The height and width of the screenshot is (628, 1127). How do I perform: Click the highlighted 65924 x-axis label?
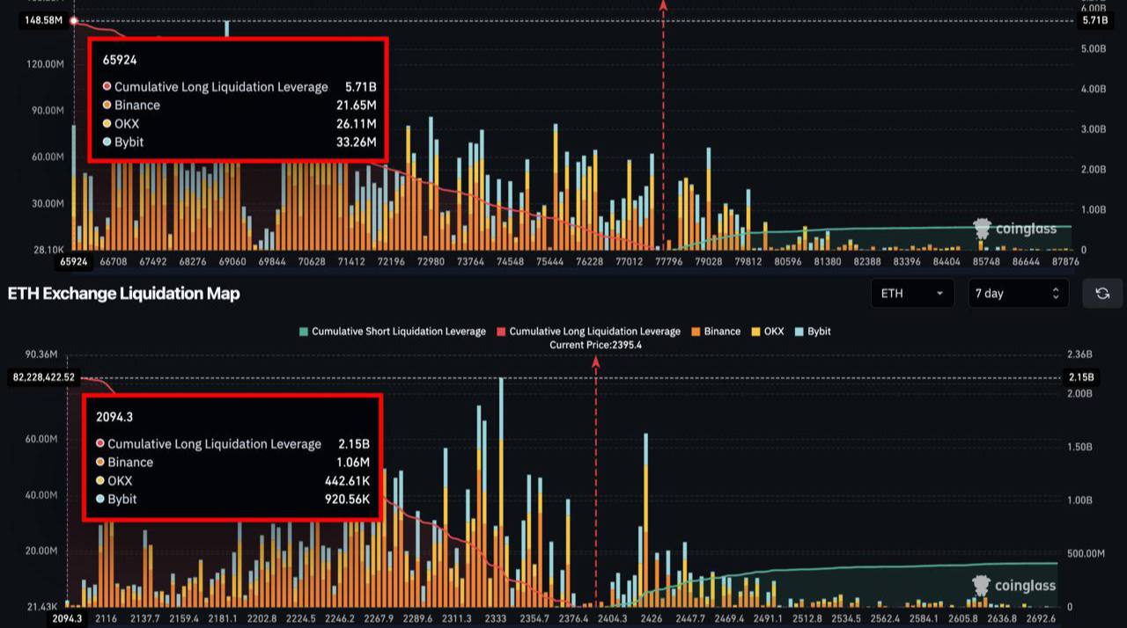pyautogui.click(x=74, y=261)
